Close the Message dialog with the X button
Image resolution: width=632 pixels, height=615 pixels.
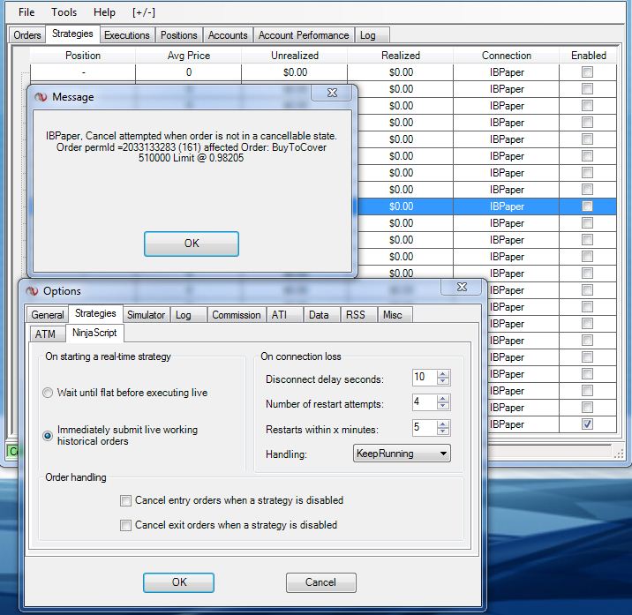coord(332,94)
